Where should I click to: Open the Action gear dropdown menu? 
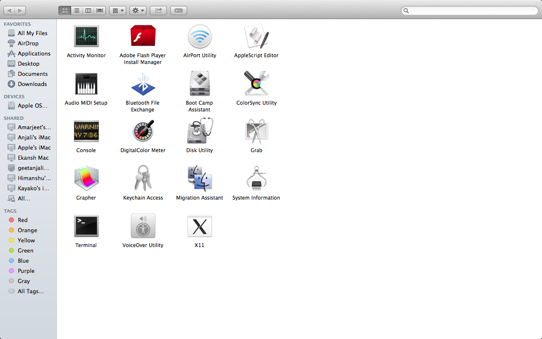click(138, 11)
